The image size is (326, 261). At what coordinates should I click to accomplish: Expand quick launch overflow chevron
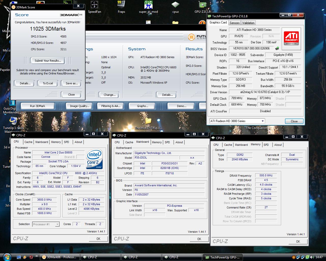36,256
